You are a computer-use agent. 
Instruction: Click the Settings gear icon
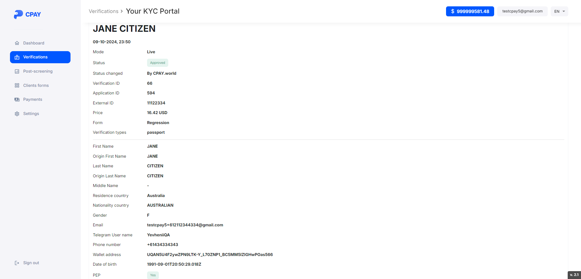click(17, 114)
